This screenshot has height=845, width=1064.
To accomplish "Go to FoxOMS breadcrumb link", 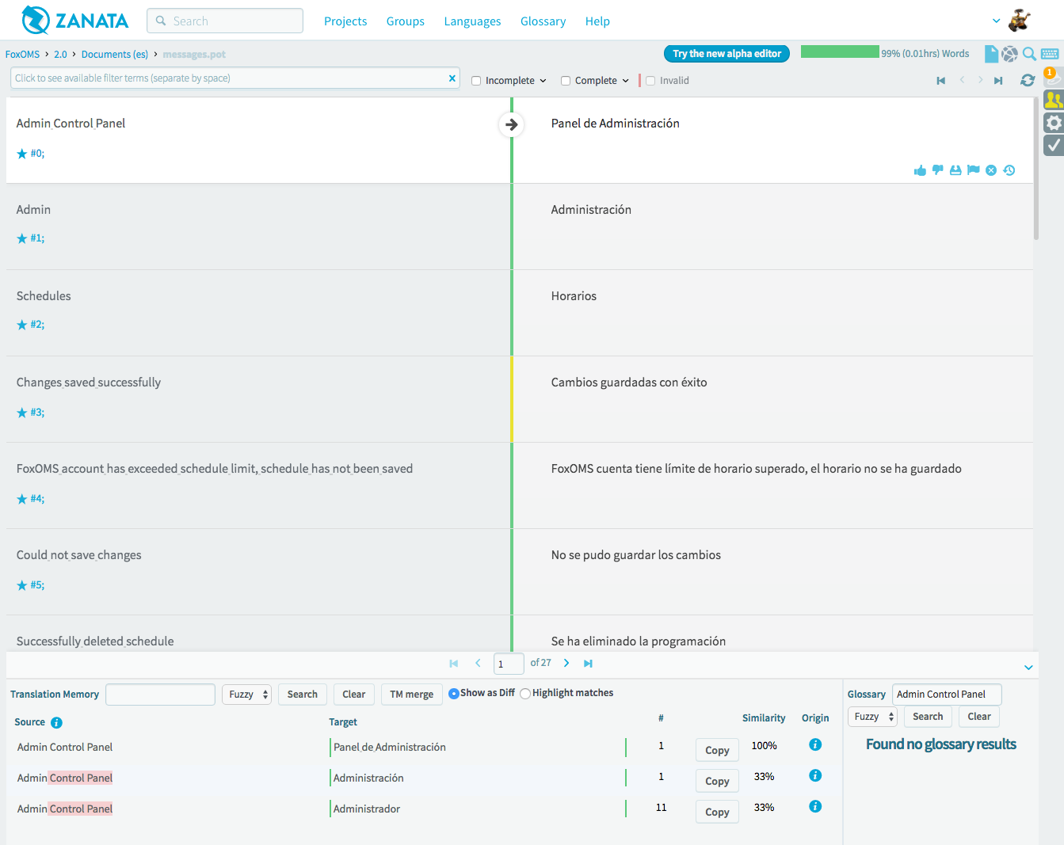I will click(x=22, y=55).
